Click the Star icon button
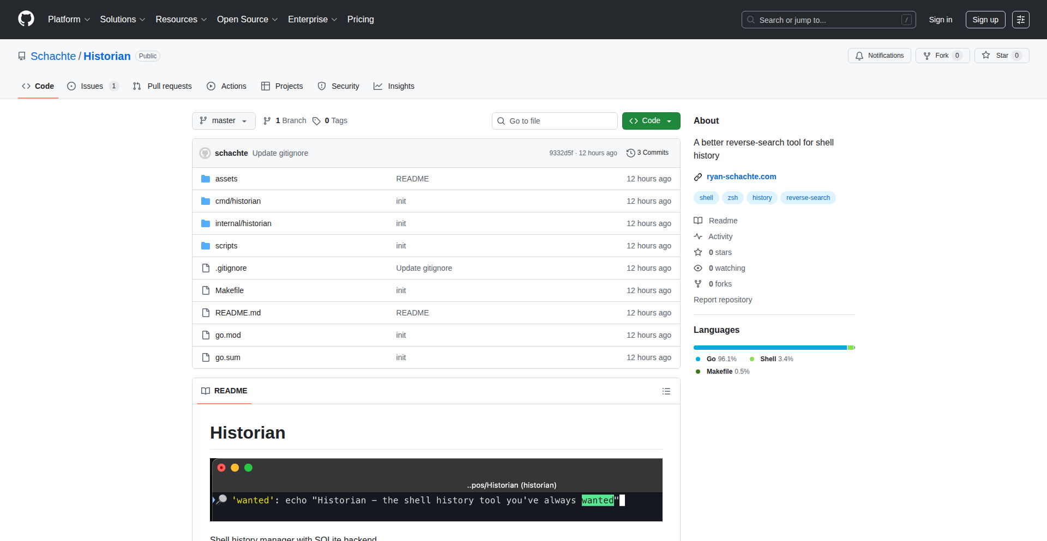 (x=986, y=56)
